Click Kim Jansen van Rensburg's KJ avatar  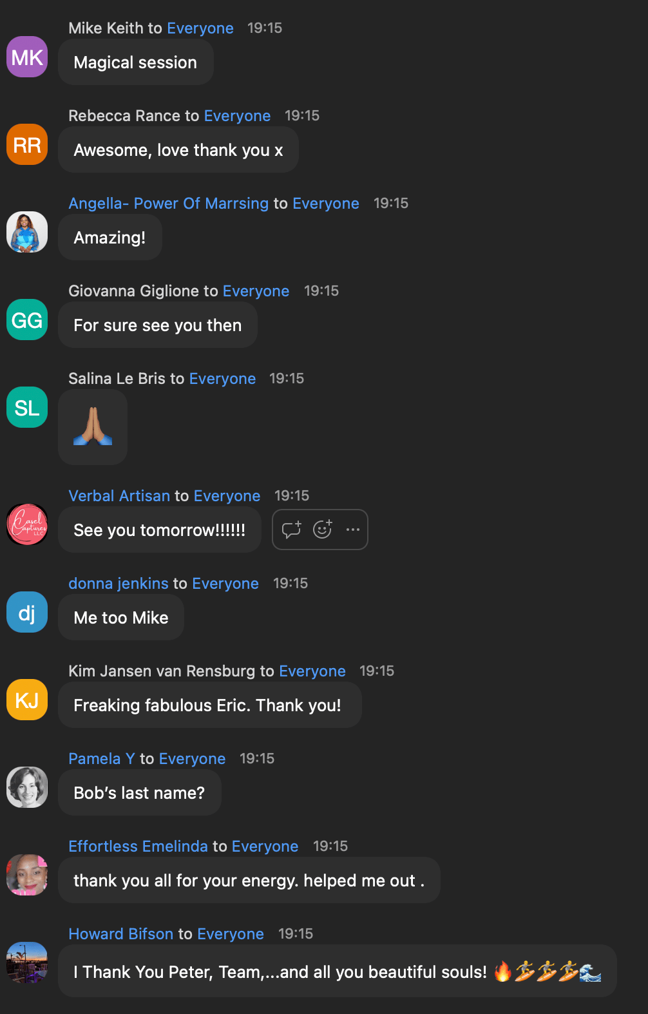27,700
